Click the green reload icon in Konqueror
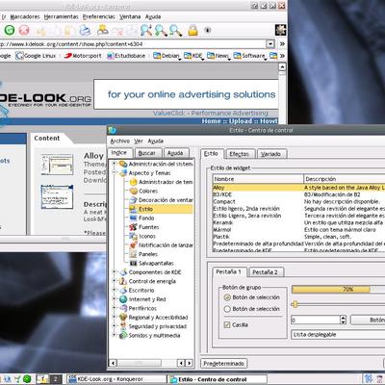 (x=10, y=30)
